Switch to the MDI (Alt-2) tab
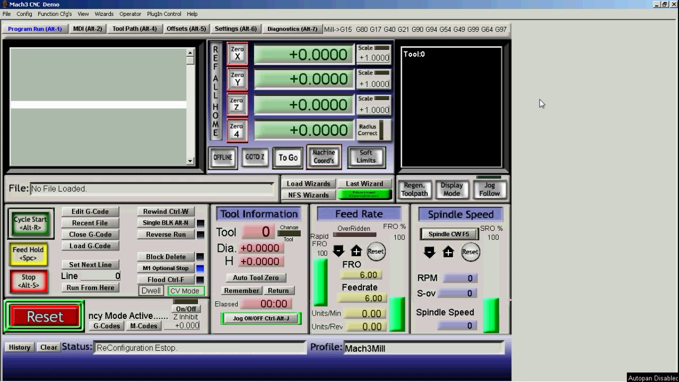 [88, 29]
